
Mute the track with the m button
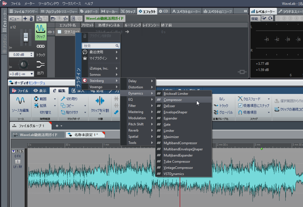click(x=18, y=151)
